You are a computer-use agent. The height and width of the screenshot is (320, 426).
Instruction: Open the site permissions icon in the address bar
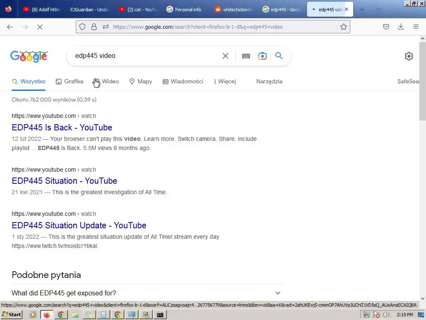pyautogui.click(x=106, y=27)
